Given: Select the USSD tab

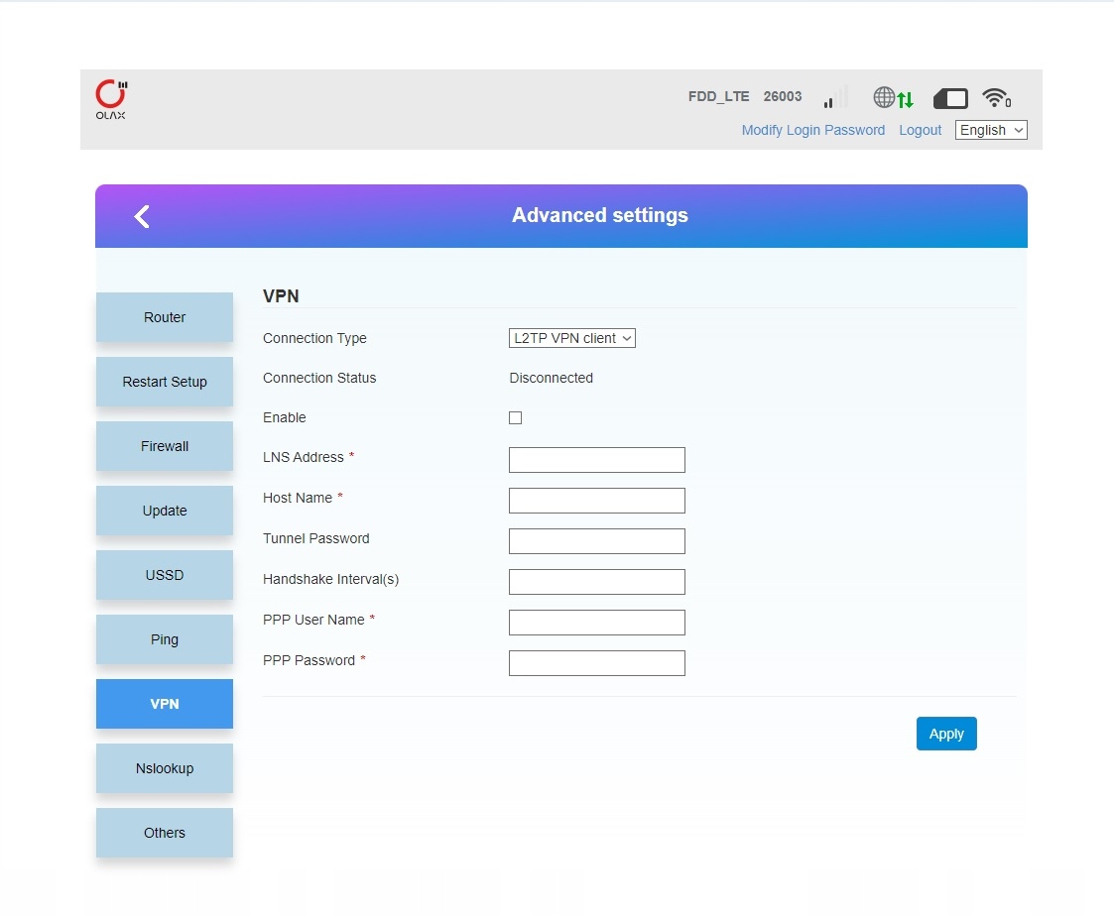Looking at the screenshot, I should pyautogui.click(x=165, y=575).
